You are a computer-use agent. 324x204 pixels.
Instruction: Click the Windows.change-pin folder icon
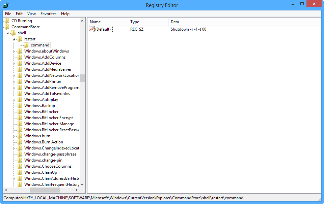coord(20,160)
